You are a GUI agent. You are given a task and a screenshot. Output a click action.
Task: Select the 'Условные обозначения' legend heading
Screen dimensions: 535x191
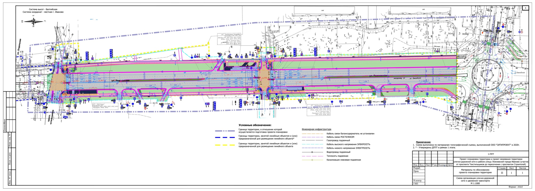coord(255,125)
